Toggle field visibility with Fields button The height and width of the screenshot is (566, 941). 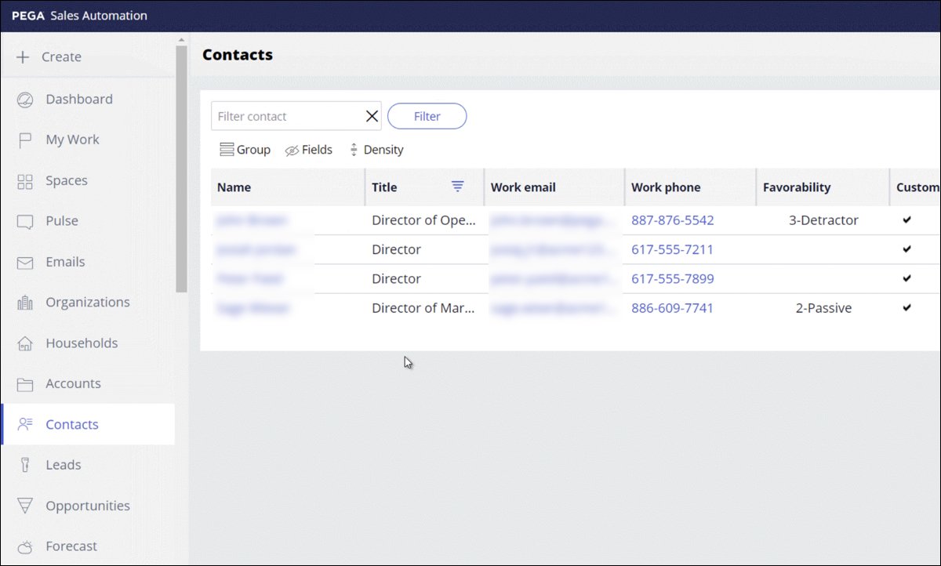pyautogui.click(x=309, y=150)
